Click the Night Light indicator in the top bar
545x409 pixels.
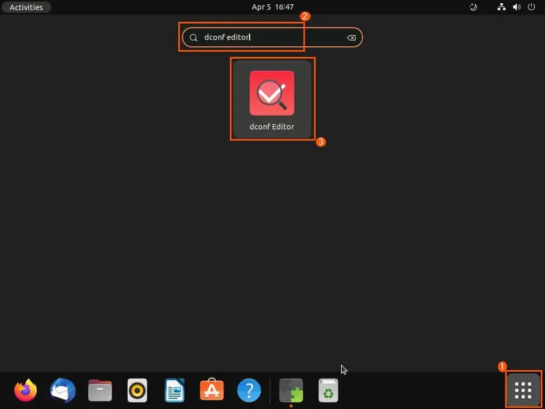point(473,7)
